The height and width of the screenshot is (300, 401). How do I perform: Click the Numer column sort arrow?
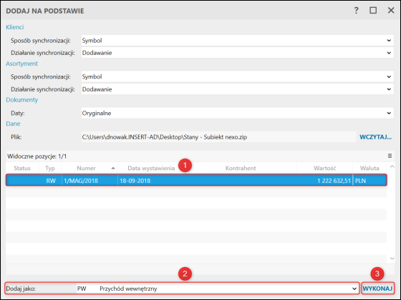pos(113,168)
